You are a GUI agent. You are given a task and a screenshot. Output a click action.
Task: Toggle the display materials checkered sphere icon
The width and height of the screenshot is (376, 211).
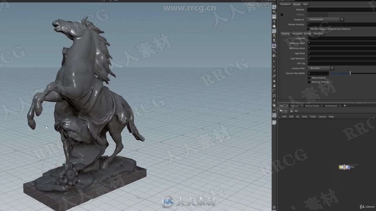tap(274, 46)
